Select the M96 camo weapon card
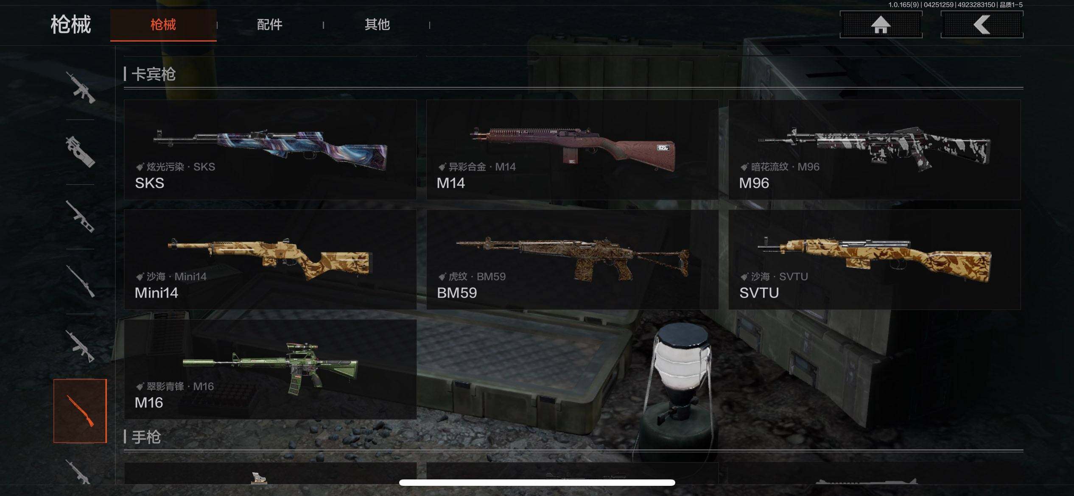 tap(875, 150)
